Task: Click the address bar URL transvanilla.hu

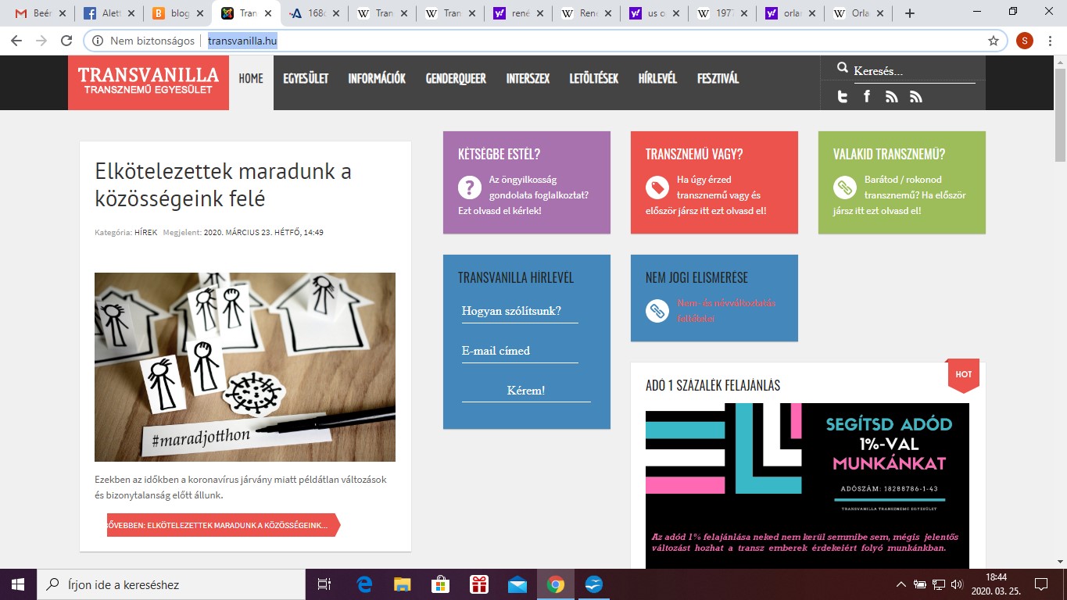Action: [x=242, y=41]
